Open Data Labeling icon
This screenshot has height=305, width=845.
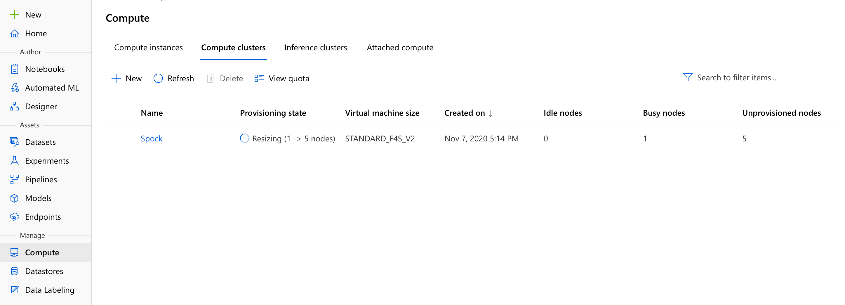[14, 290]
